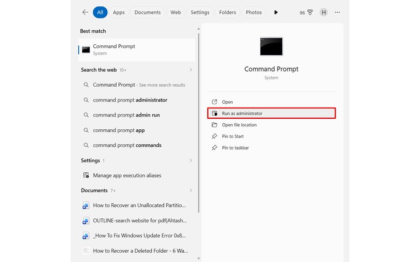The width and height of the screenshot is (420, 262).
Task: Expand the Search the web section chevron
Action: pos(191,70)
